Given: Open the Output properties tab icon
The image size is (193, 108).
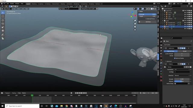Looking at the screenshot, I should point(161,48).
